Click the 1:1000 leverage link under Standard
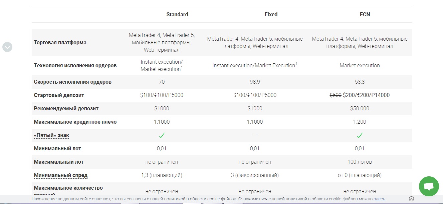Viewport: 443px width, 204px height. (162, 122)
